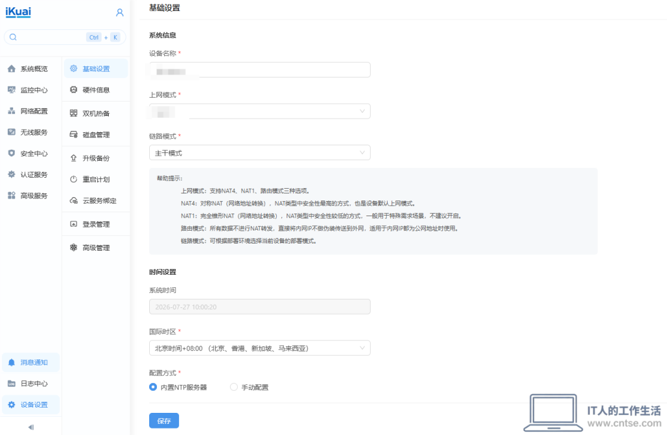This screenshot has height=435, width=667.
Task: Open 日志中心 in the sidebar
Action: pyautogui.click(x=31, y=384)
